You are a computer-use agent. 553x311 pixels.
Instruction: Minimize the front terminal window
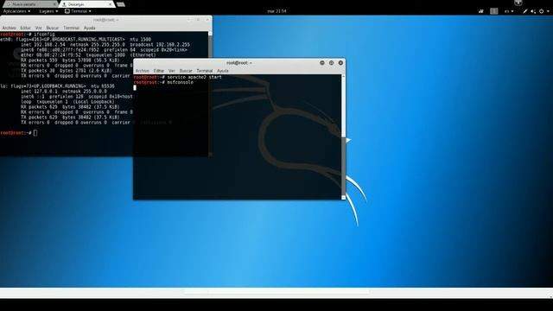point(322,63)
